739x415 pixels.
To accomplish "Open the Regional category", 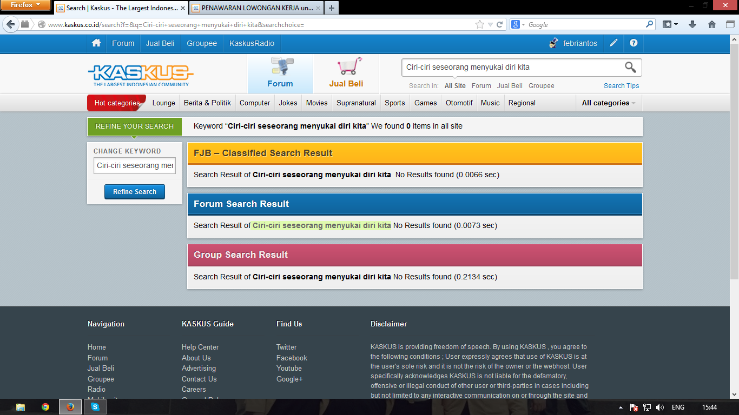I will click(522, 103).
